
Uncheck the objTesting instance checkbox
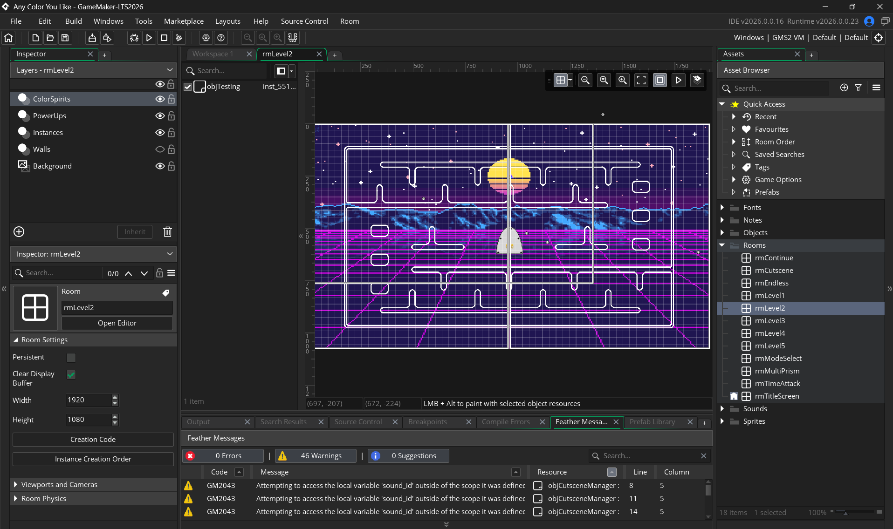(188, 87)
